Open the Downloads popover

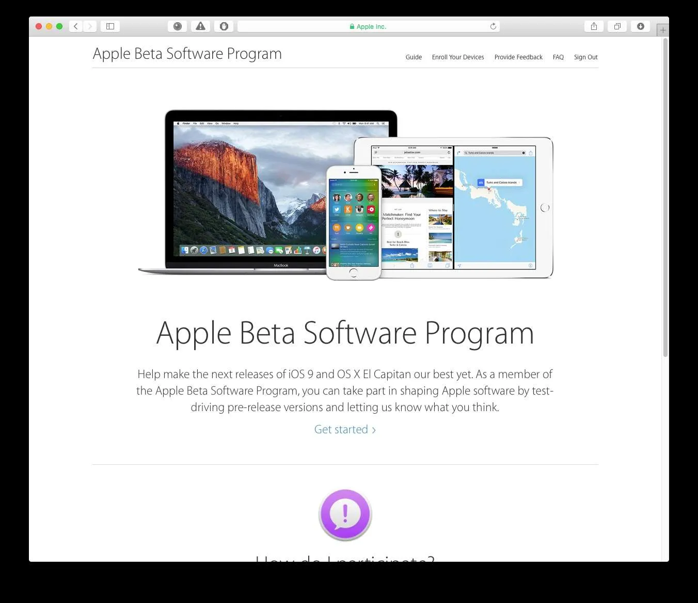click(641, 26)
